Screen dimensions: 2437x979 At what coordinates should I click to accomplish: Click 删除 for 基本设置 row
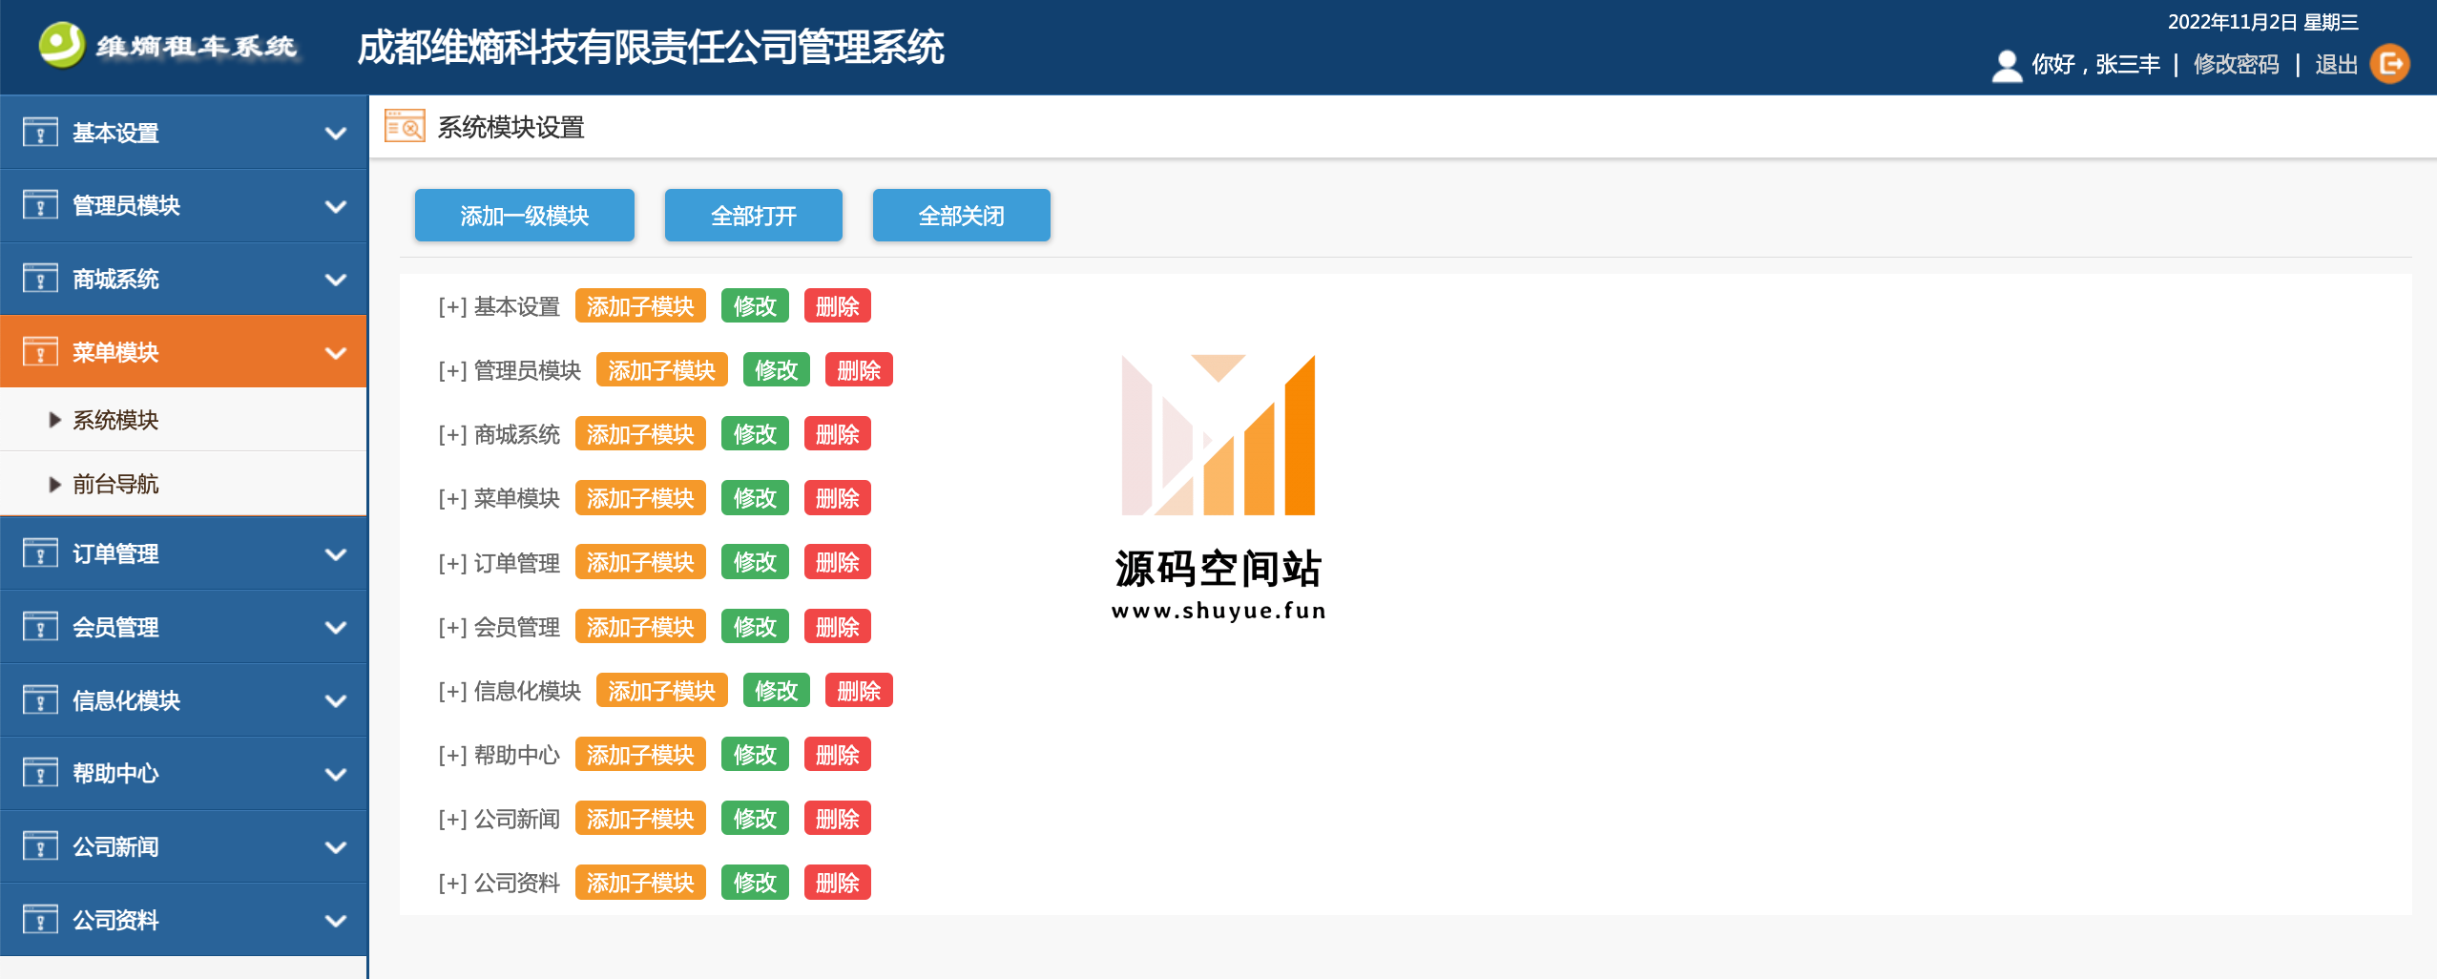coord(838,305)
